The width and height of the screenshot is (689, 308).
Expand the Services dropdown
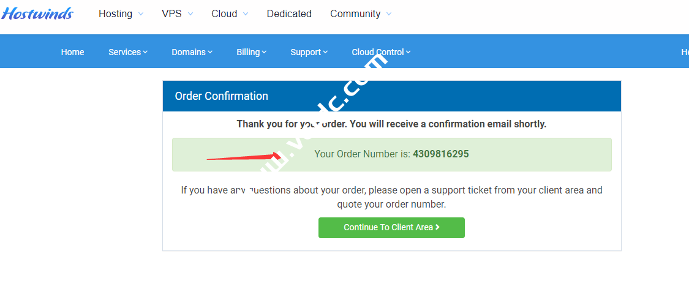coord(128,52)
